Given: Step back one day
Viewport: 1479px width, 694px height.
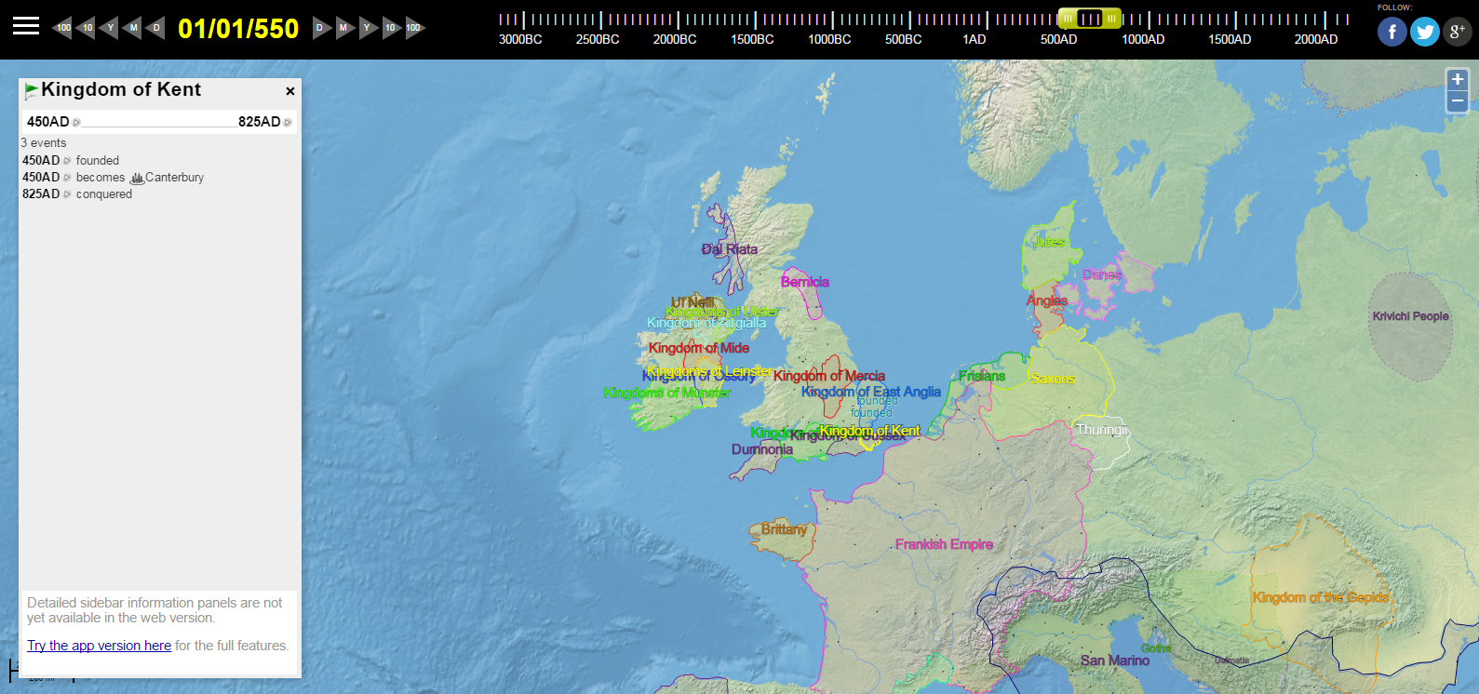Looking at the screenshot, I should click(155, 28).
